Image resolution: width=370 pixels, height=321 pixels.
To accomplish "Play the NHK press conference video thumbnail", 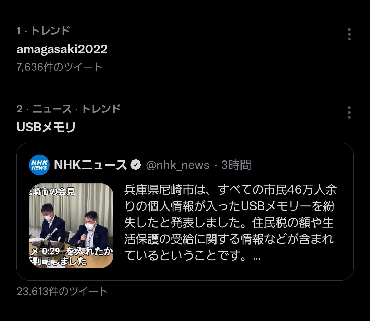I will point(71,226).
